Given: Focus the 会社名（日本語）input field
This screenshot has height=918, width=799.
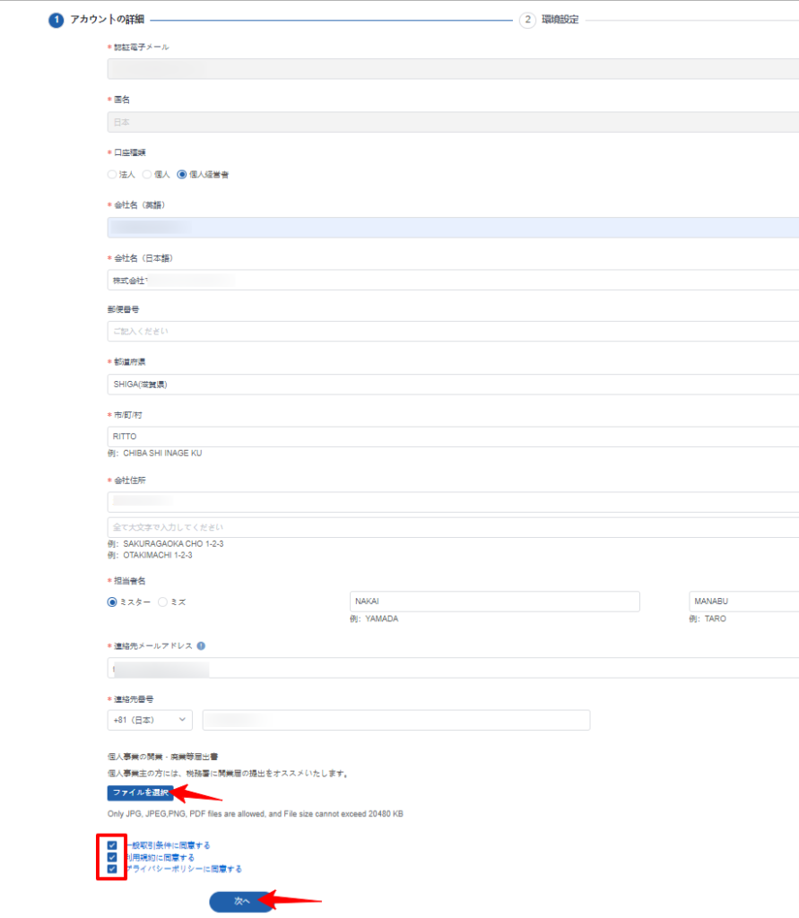Looking at the screenshot, I should tap(453, 280).
